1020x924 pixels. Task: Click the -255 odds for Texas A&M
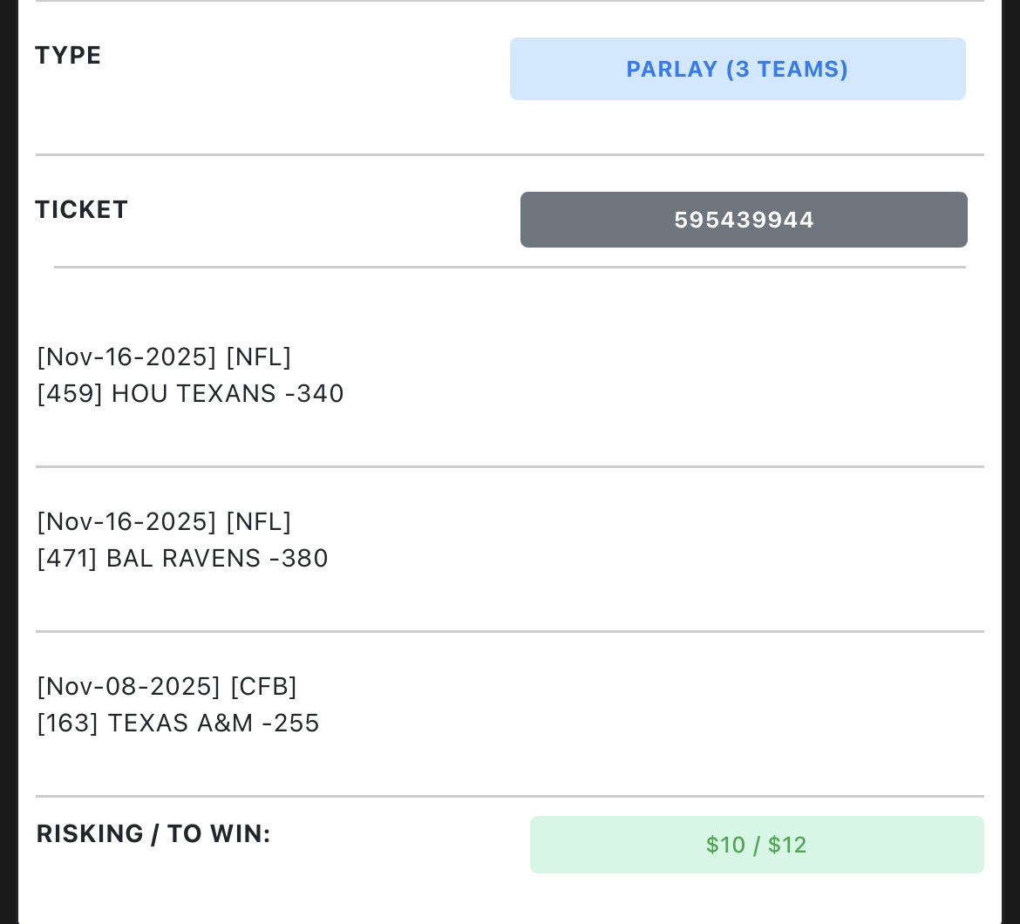[x=290, y=724]
